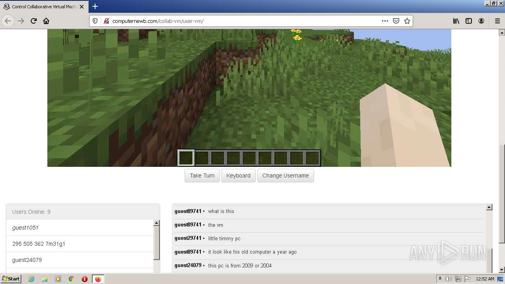Click the chat message "what is this"

click(221, 211)
